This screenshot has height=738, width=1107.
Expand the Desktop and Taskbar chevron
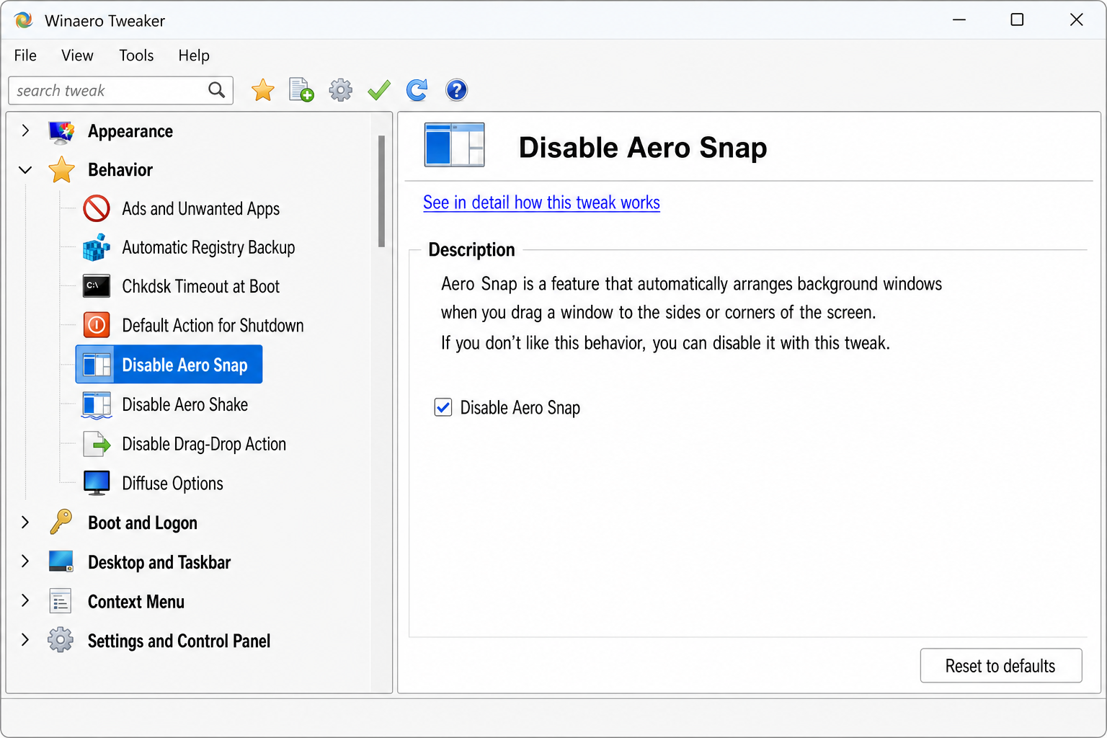click(x=25, y=561)
